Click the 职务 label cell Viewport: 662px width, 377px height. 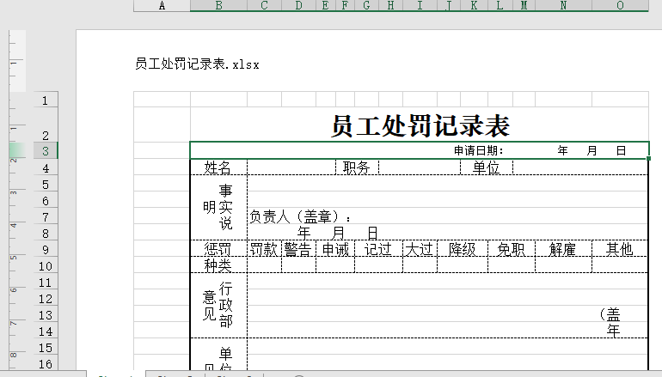pos(356,167)
